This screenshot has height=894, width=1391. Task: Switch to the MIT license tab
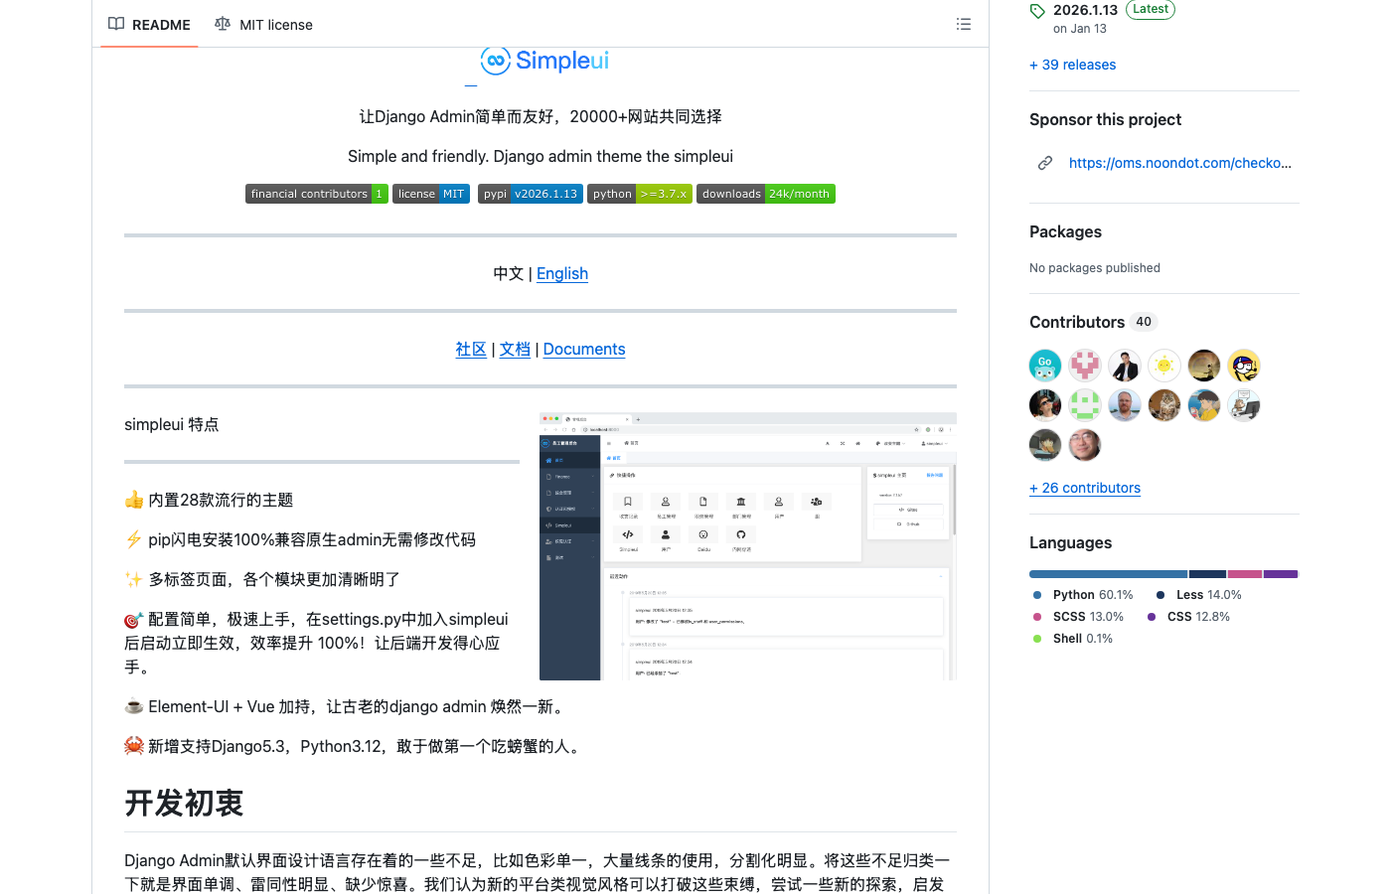(263, 25)
